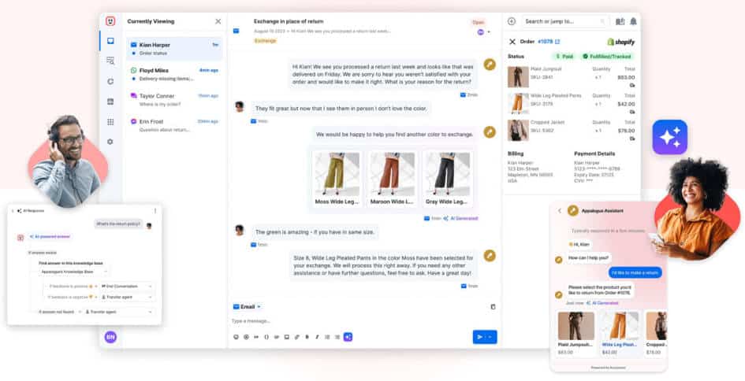Click the AI powered answer label
The height and width of the screenshot is (381, 745).
(50, 236)
